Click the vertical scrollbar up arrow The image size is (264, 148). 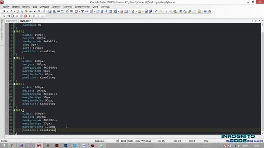pos(262,25)
